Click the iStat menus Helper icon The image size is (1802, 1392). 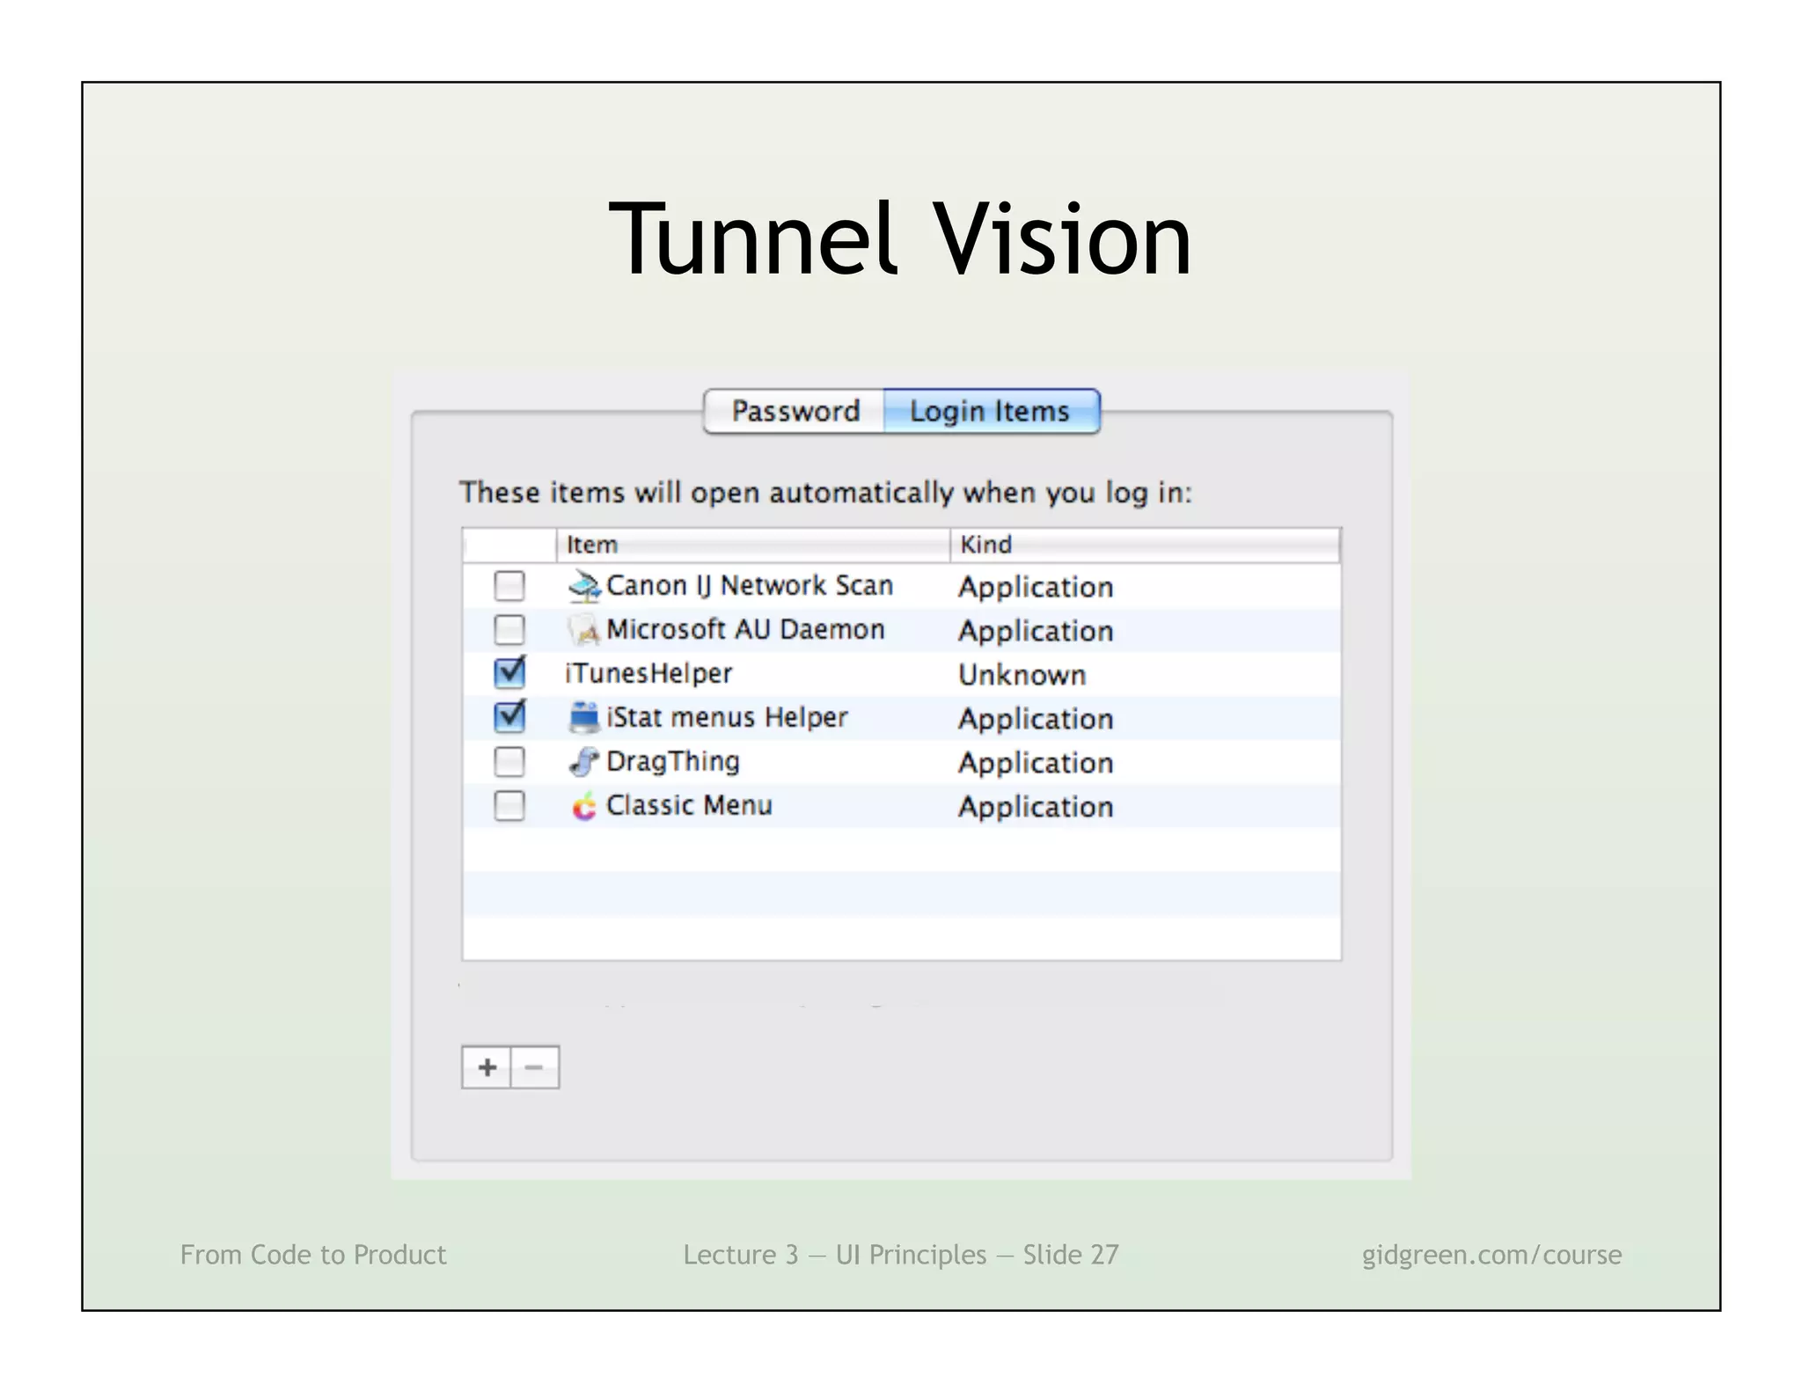click(x=584, y=718)
